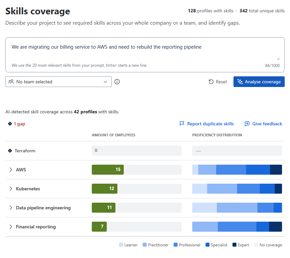
Task: Click the Analyse coverage button
Action: [259, 82]
